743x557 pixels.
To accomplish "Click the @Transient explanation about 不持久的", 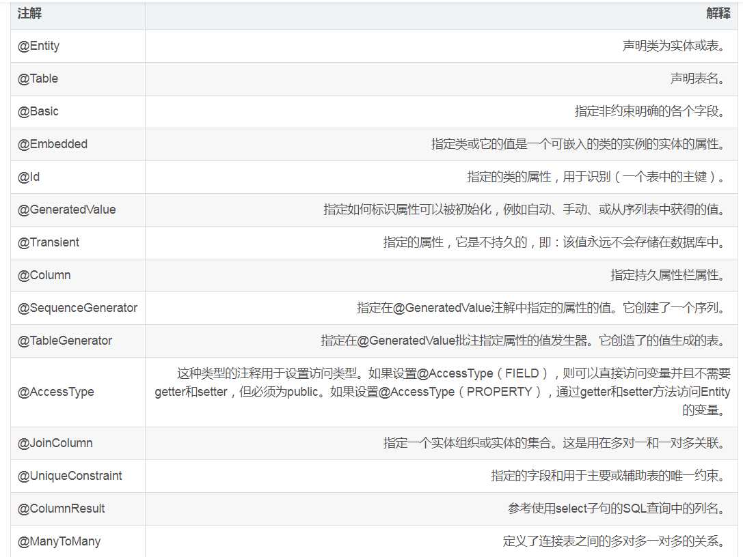I will (x=554, y=242).
